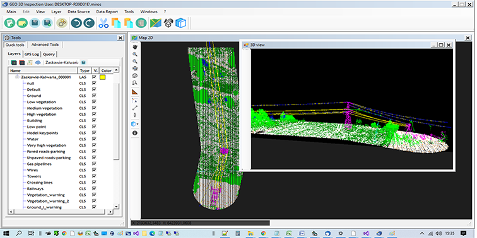Click the redo arrow button
This screenshot has width=477, height=238.
coord(89,23)
